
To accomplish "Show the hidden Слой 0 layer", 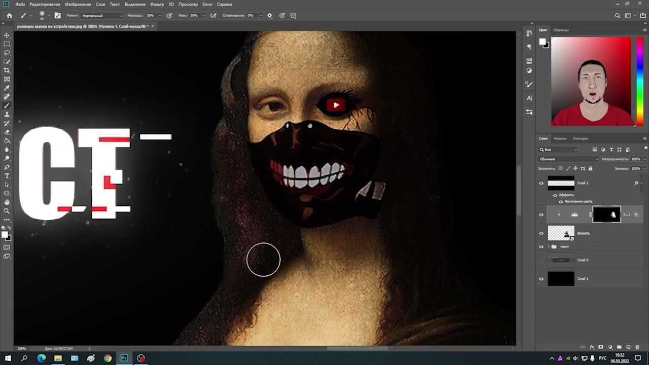I will (541, 260).
